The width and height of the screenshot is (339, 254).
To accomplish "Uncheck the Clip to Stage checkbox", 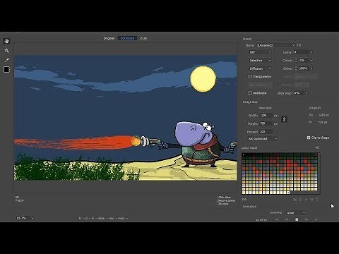I will click(x=309, y=138).
